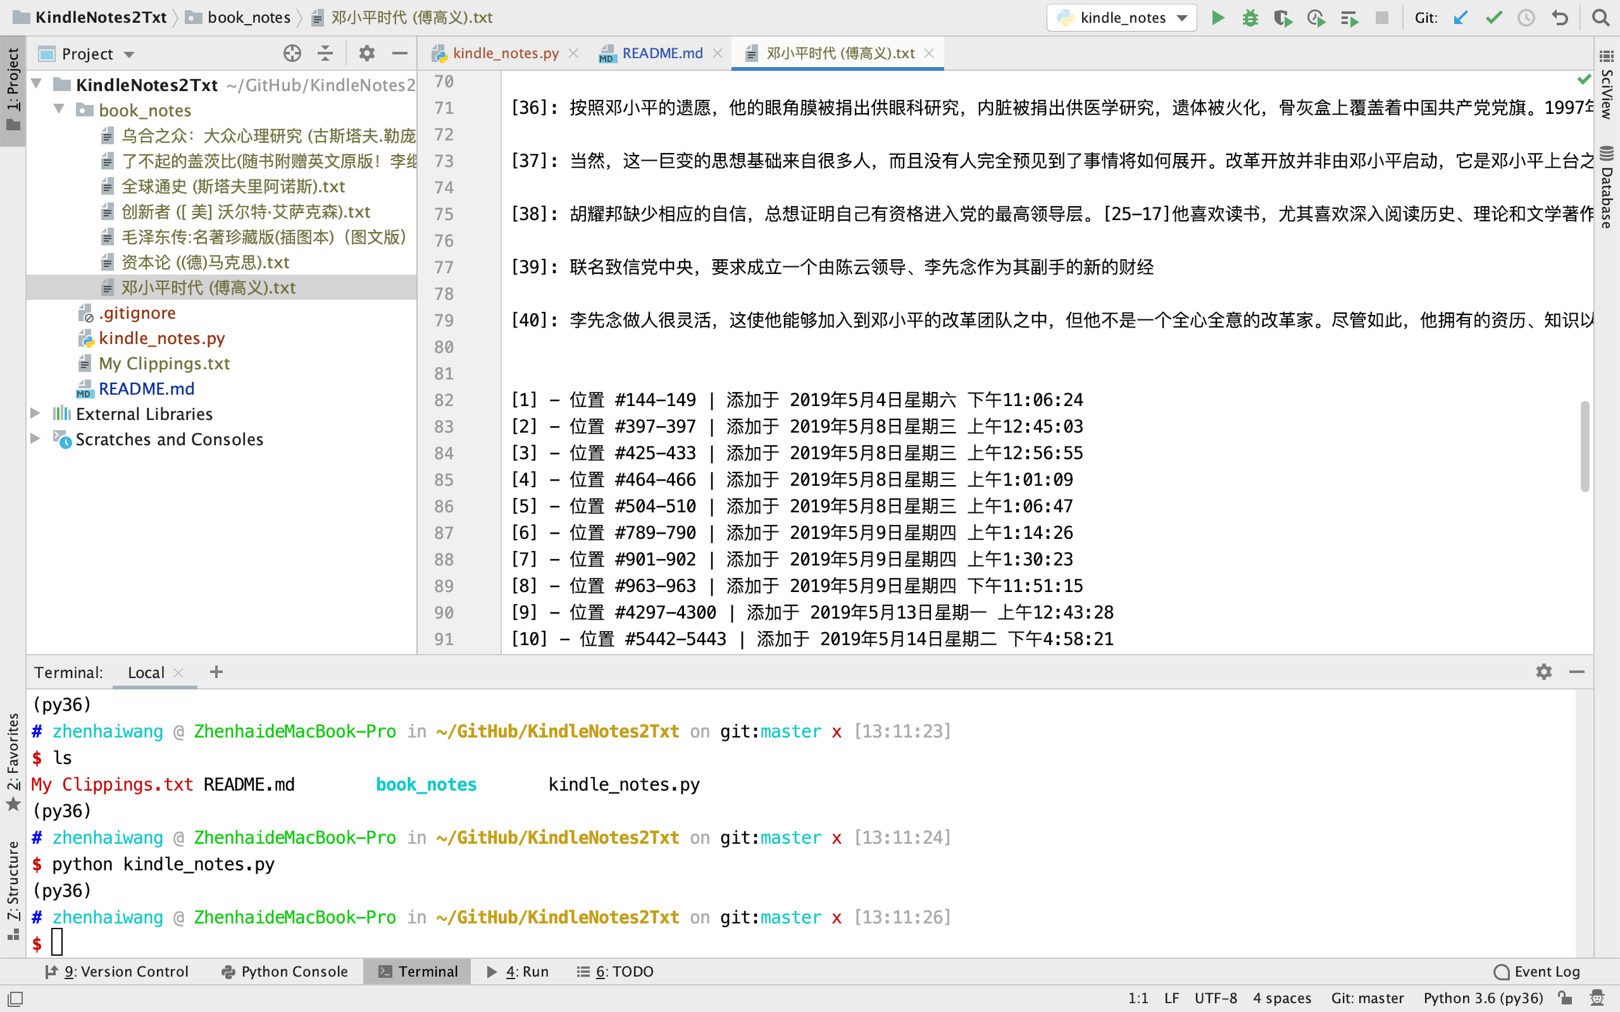Click Git: master branch in status bar
1620x1012 pixels.
click(1367, 998)
